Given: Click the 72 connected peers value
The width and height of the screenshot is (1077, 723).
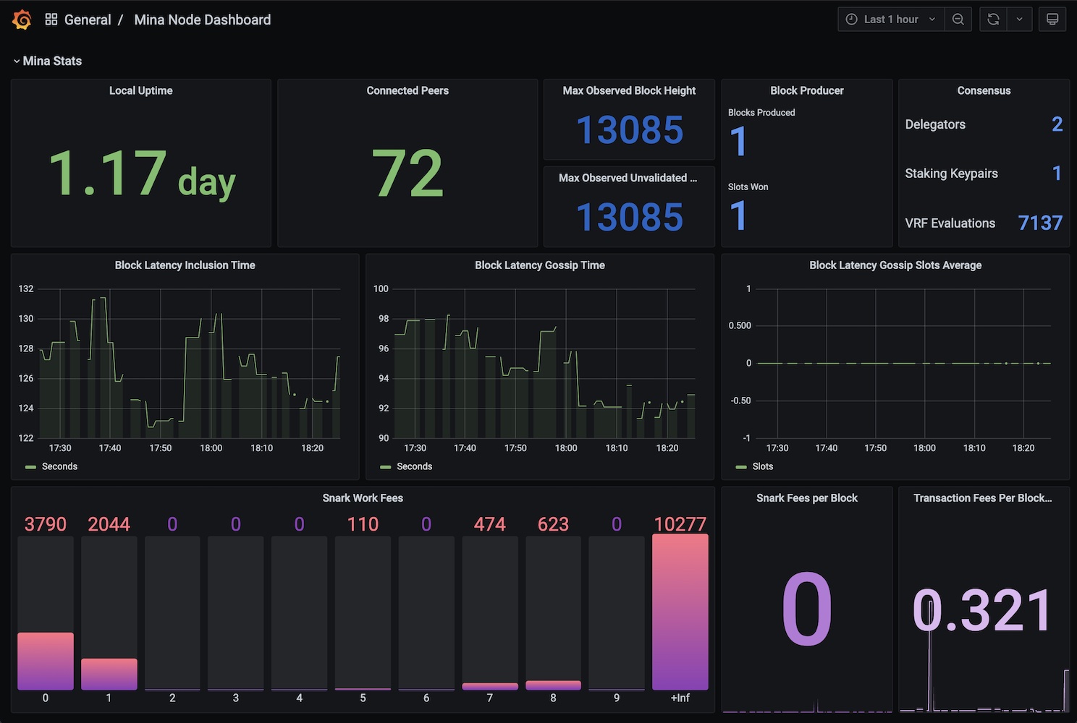Looking at the screenshot, I should 407,174.
